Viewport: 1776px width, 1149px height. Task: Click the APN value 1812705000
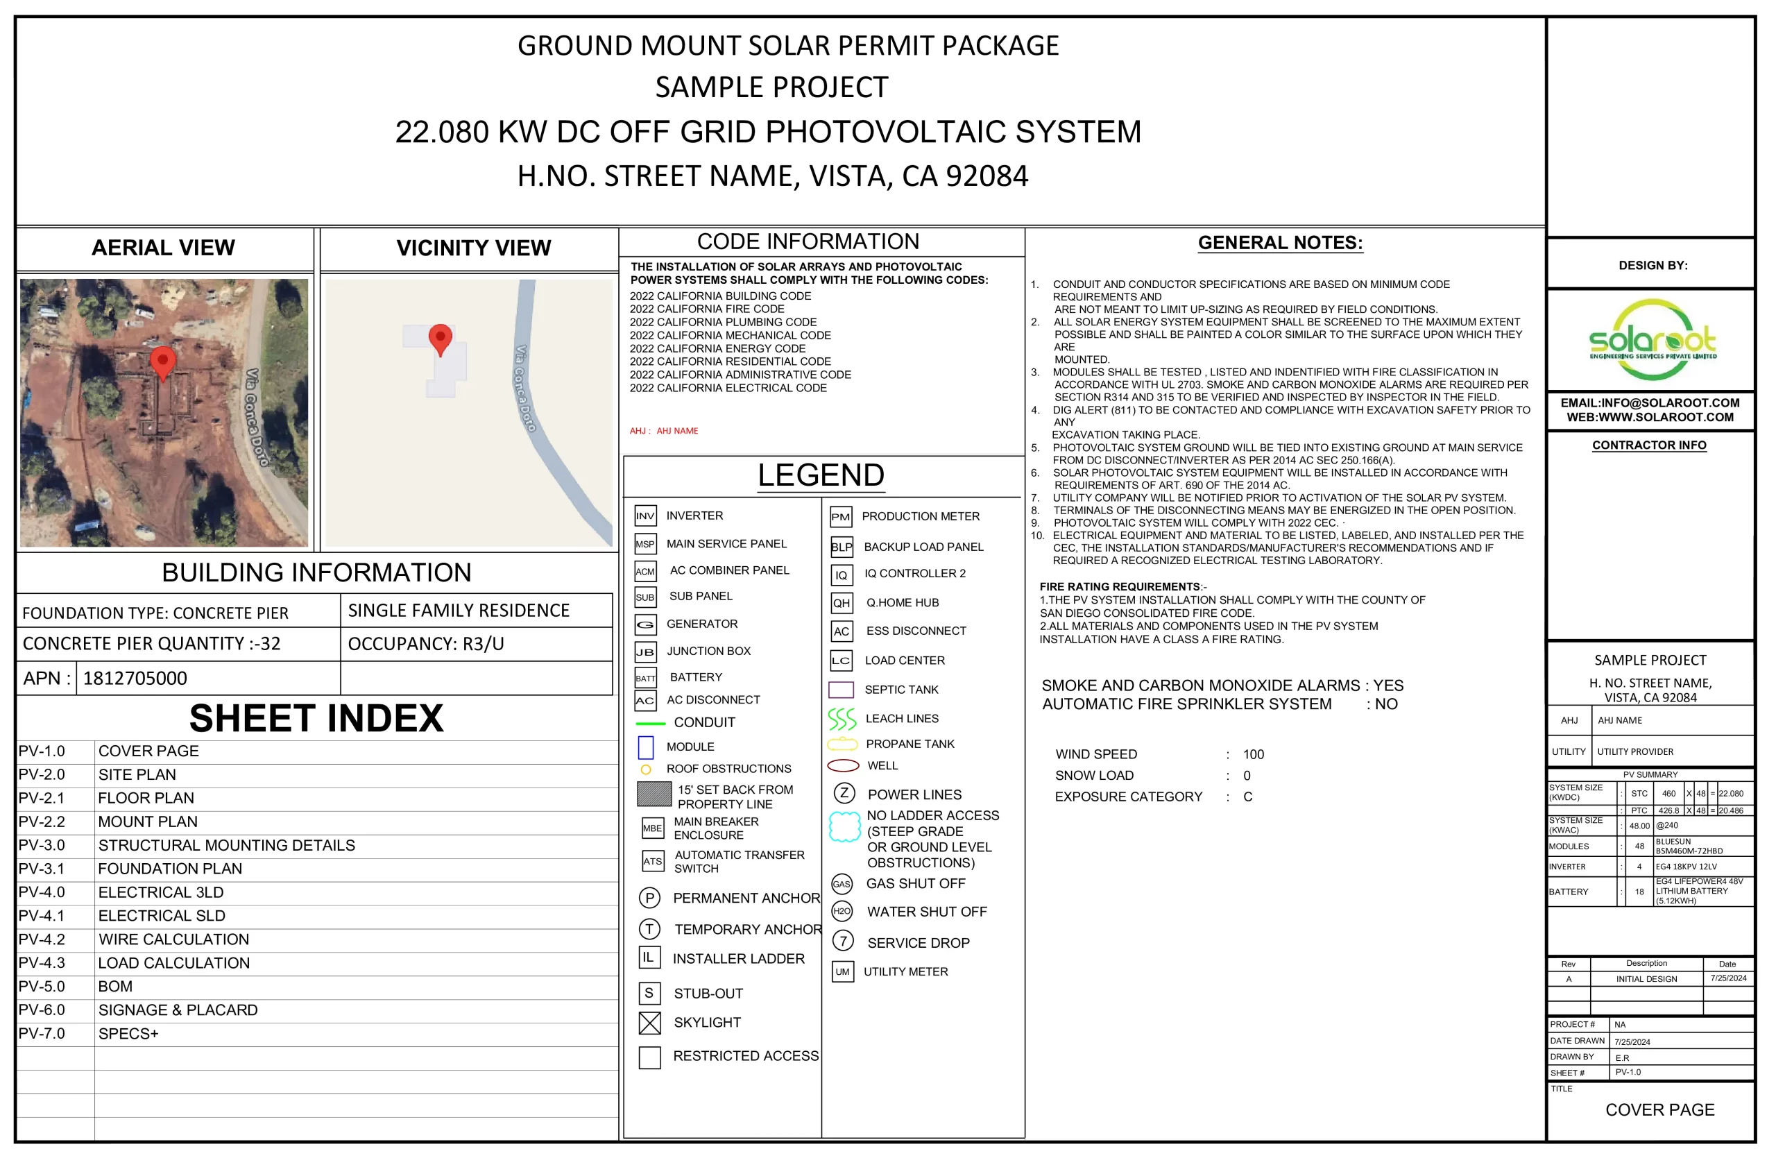tap(135, 678)
